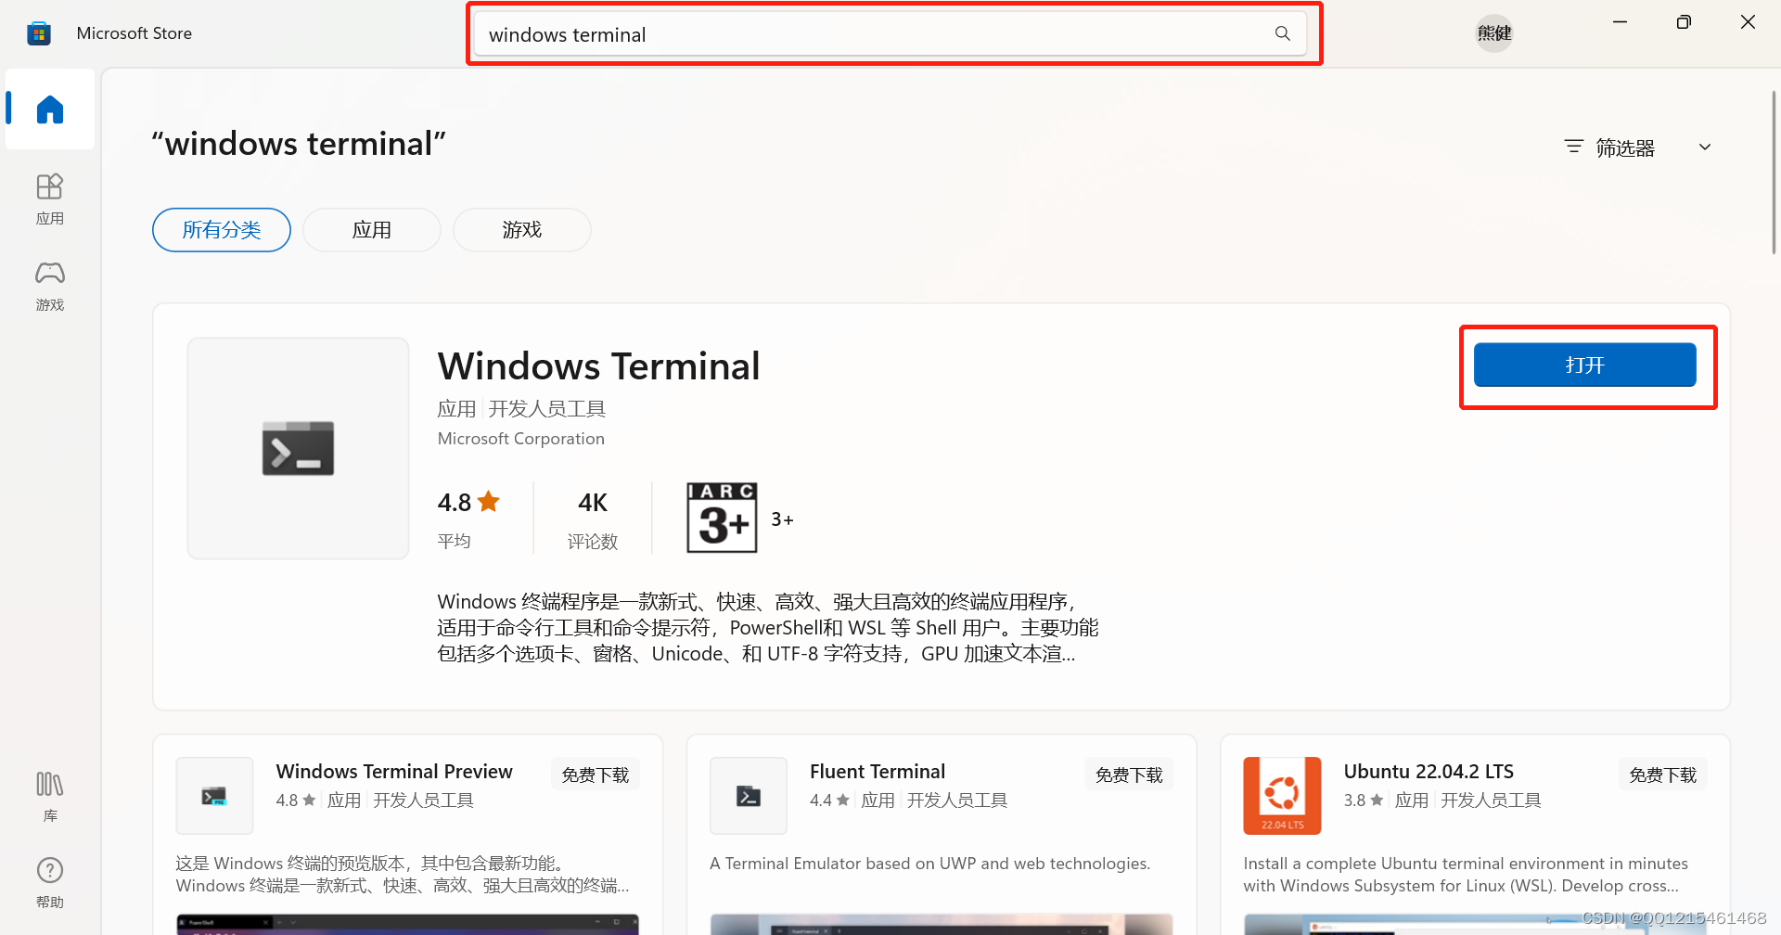Click Fluent Terminal screenshot thumbnail
Viewport: 1781px width, 935px height.
click(942, 924)
